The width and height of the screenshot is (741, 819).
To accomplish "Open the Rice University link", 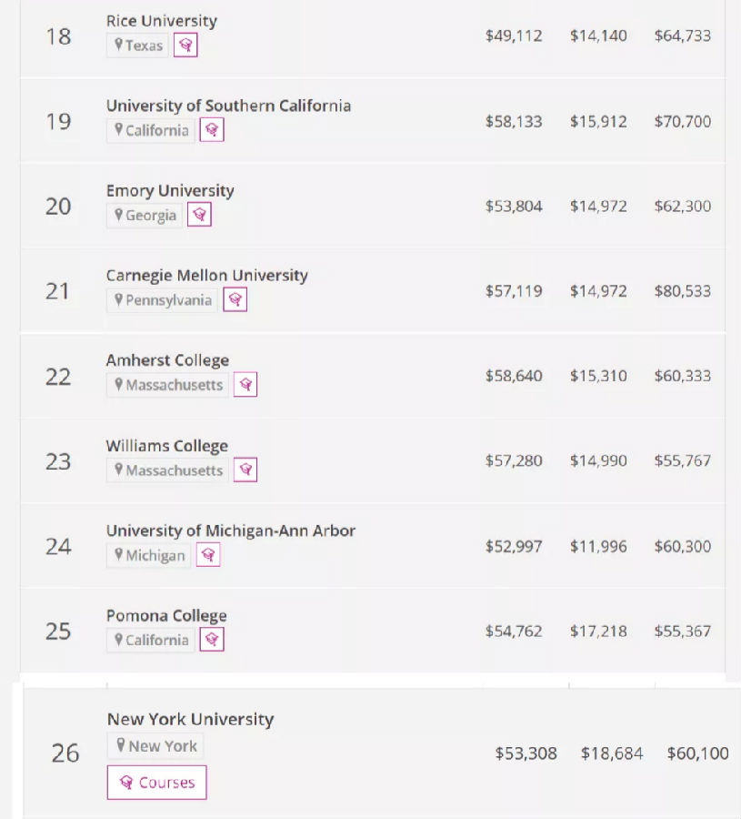I will pos(162,20).
